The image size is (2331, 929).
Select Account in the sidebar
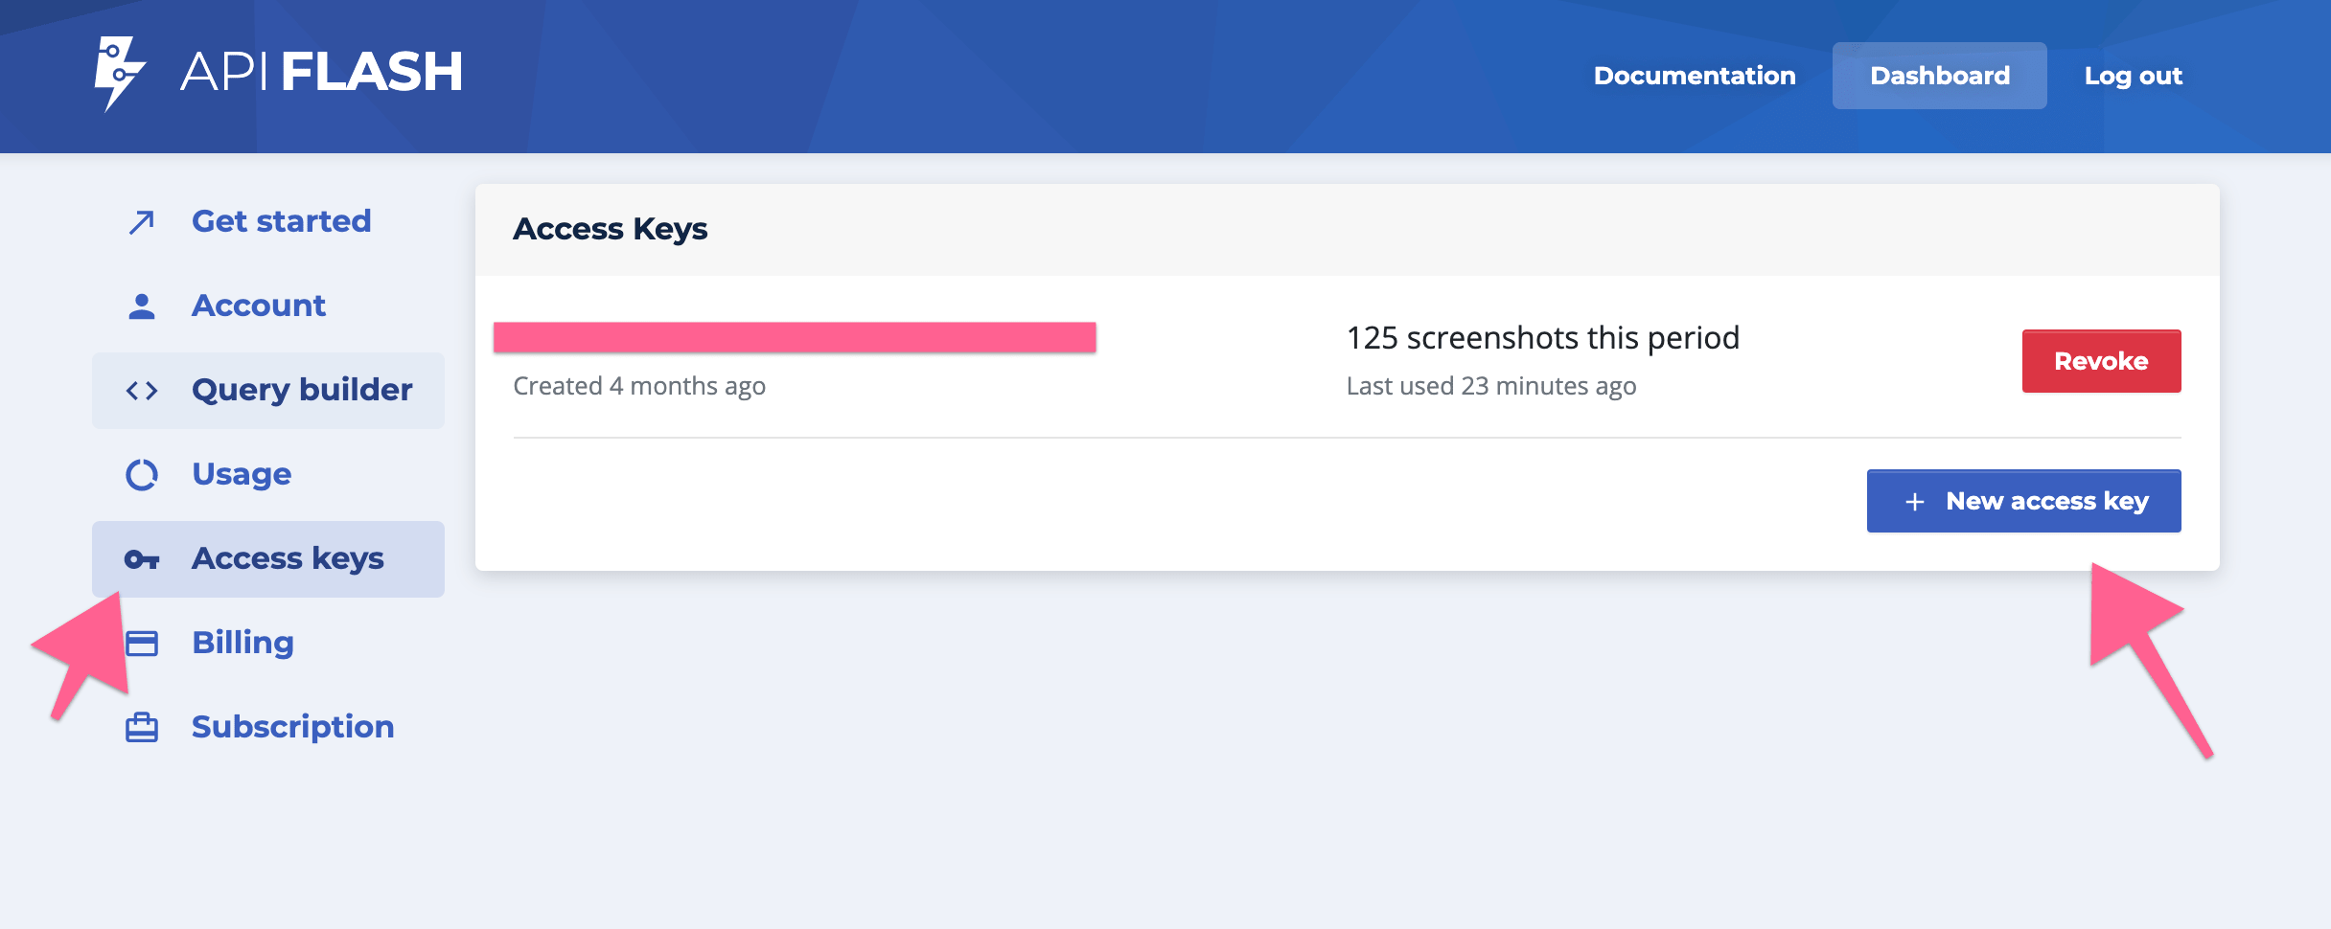coord(259,306)
